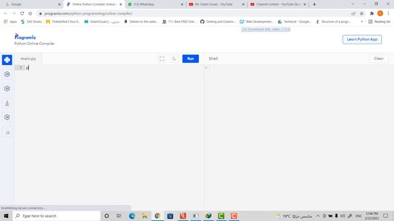Focus the code editor on line 1
The image size is (394, 221).
[x=115, y=68]
